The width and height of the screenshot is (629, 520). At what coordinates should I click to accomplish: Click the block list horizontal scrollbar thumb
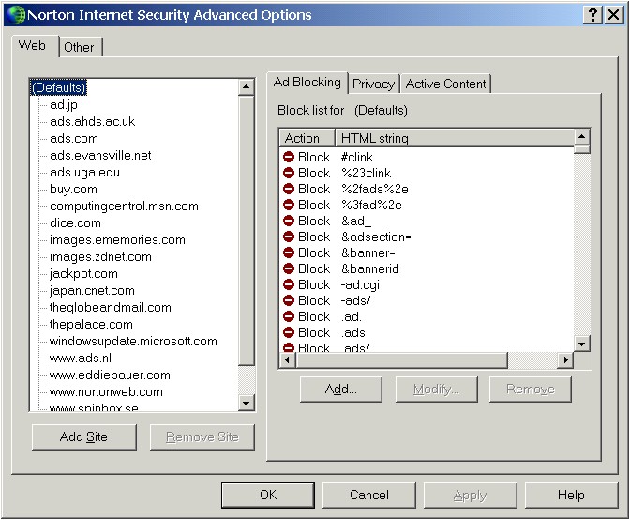pos(401,359)
